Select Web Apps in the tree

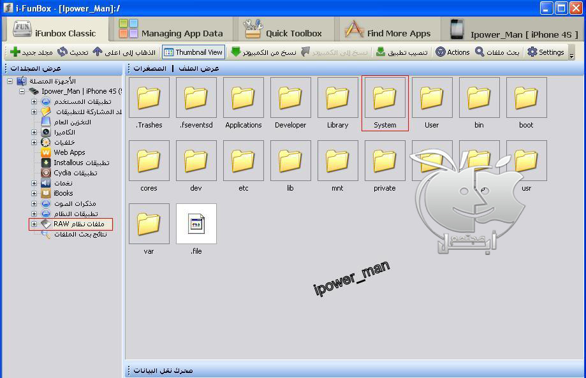(x=69, y=152)
